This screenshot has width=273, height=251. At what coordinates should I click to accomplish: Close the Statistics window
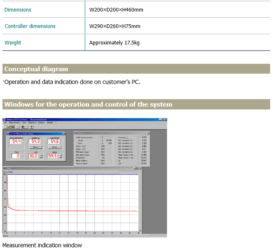pos(147,133)
